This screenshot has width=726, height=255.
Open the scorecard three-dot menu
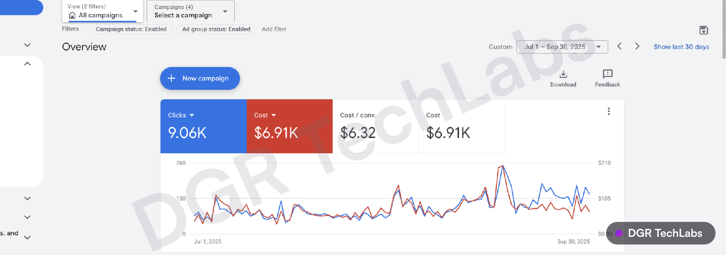pyautogui.click(x=609, y=112)
